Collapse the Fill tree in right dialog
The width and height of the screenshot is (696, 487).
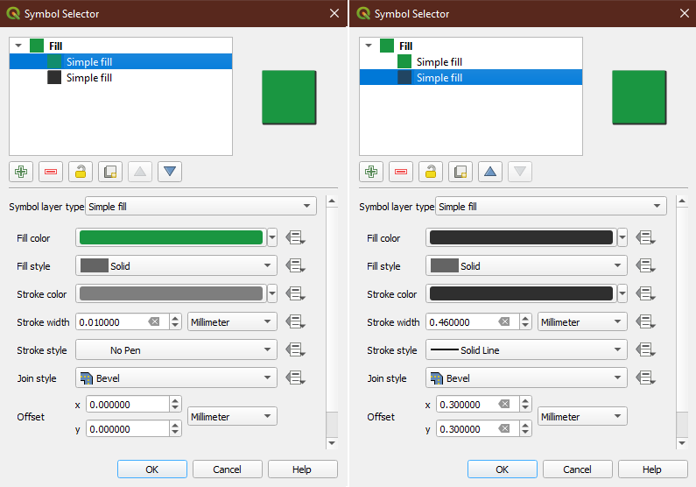tap(369, 46)
